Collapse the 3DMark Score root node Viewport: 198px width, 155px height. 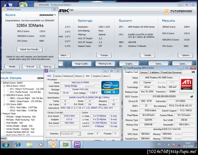pos(1,83)
